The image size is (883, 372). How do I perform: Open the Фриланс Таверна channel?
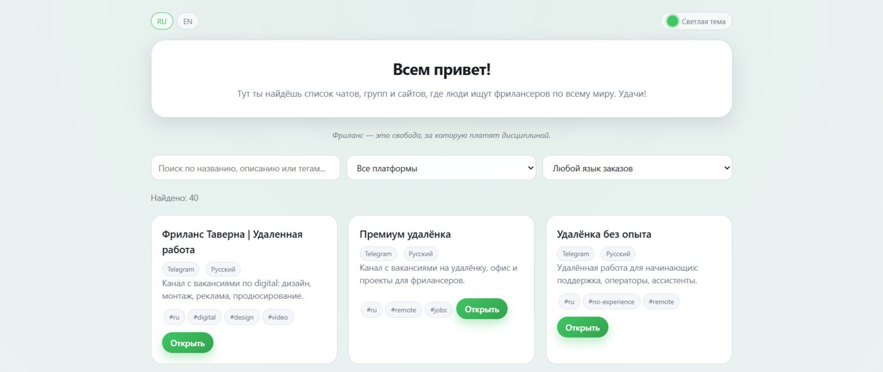tap(188, 342)
